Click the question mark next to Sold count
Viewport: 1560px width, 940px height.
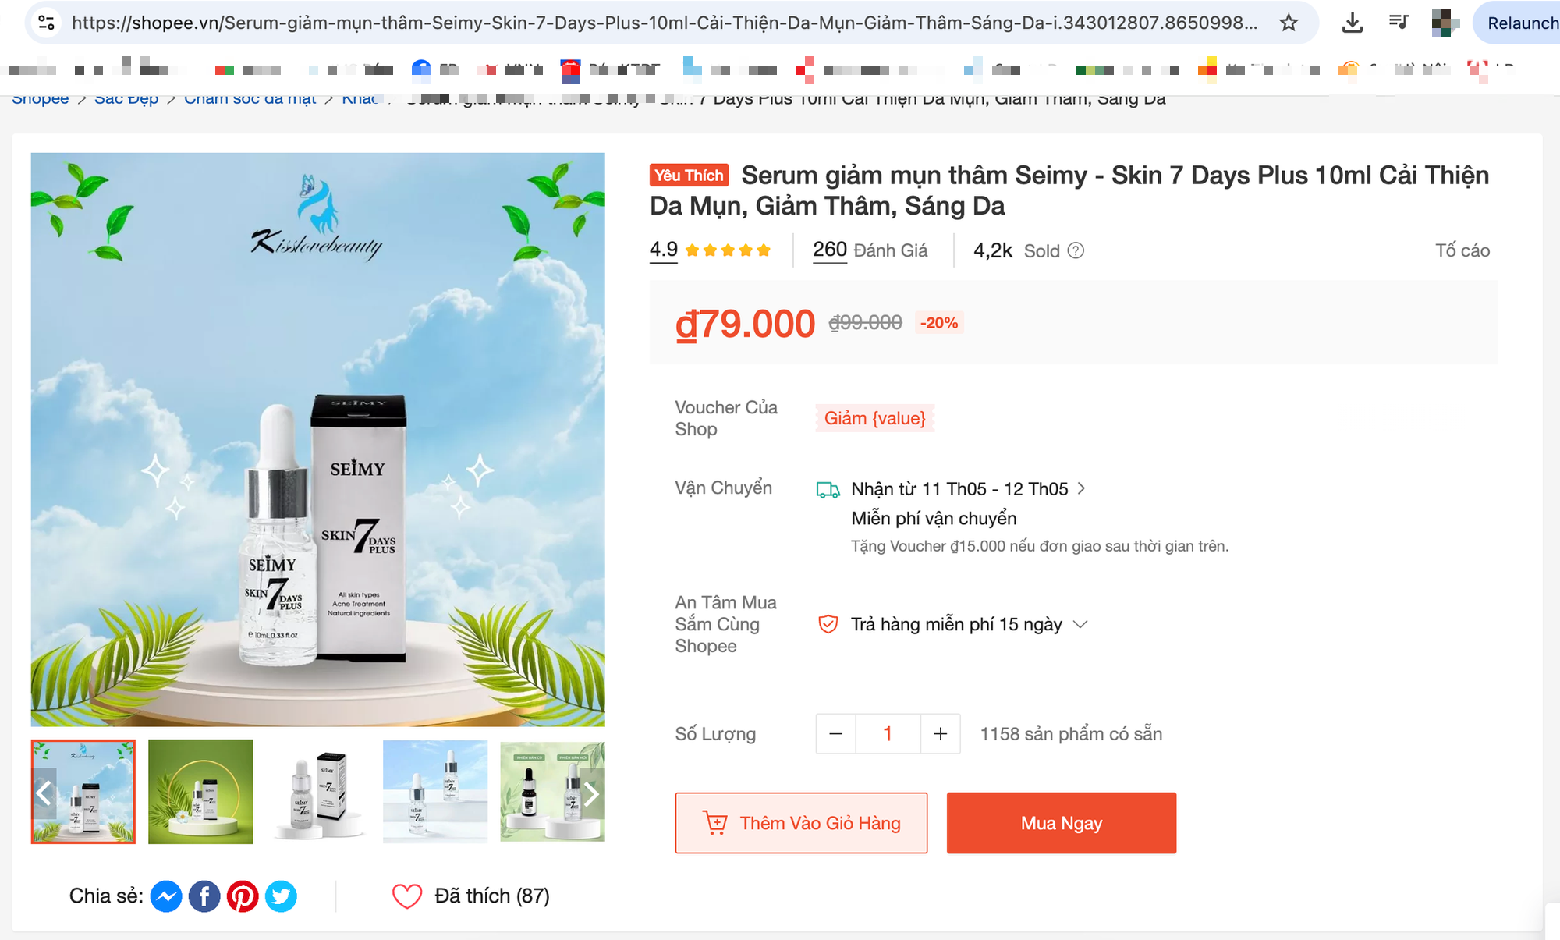click(1075, 250)
